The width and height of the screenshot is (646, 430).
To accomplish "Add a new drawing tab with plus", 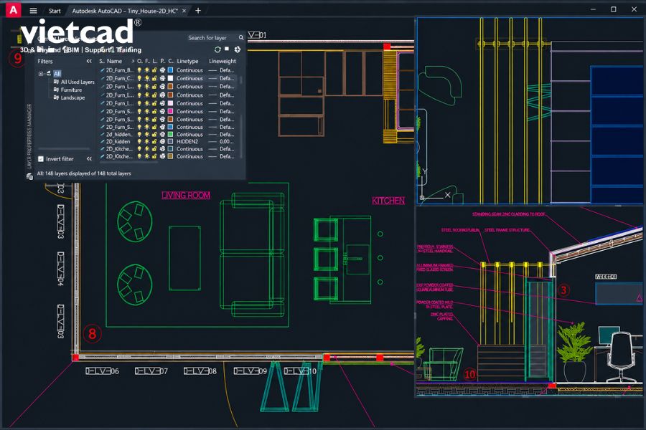I will coord(198,11).
